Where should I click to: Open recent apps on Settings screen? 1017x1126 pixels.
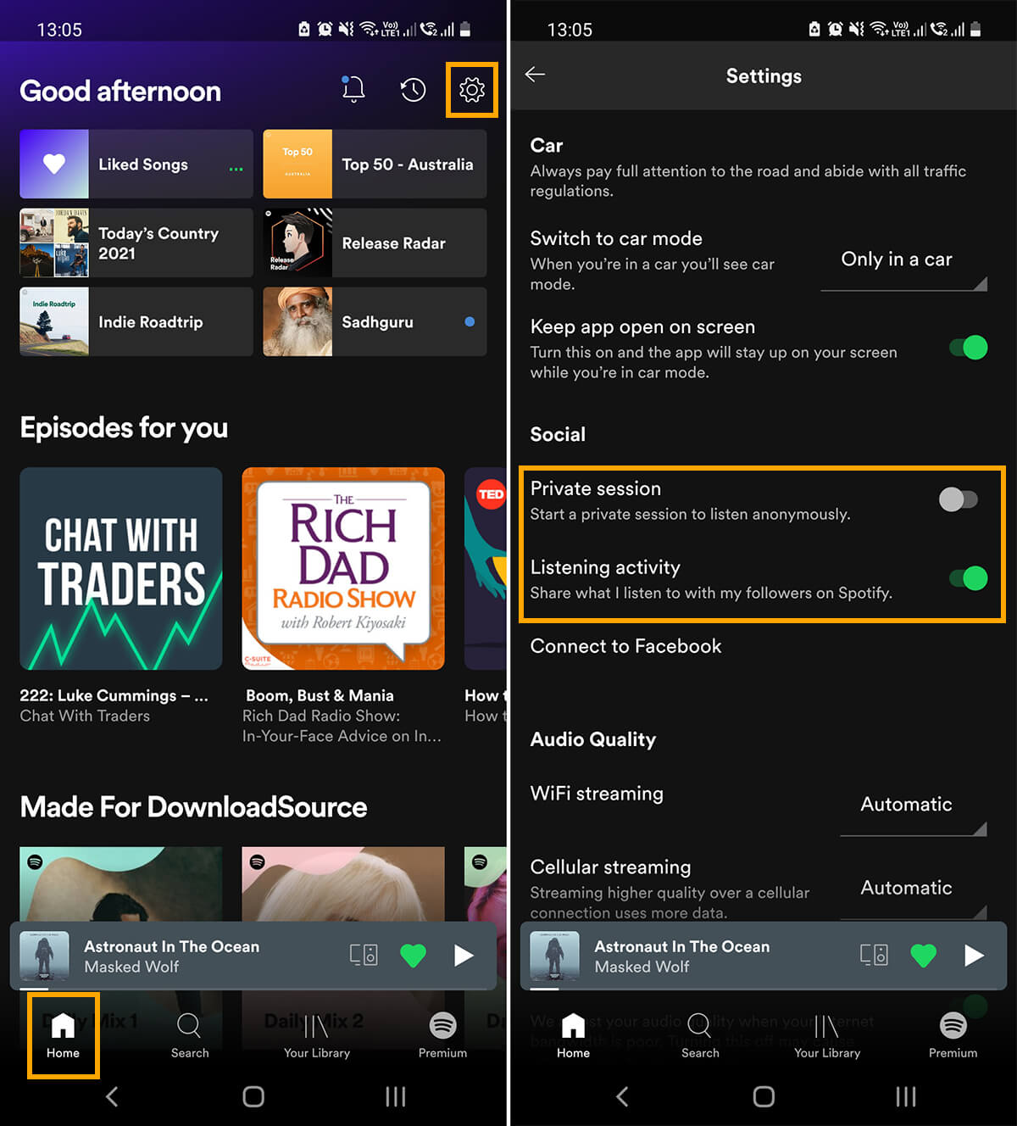click(x=905, y=1096)
